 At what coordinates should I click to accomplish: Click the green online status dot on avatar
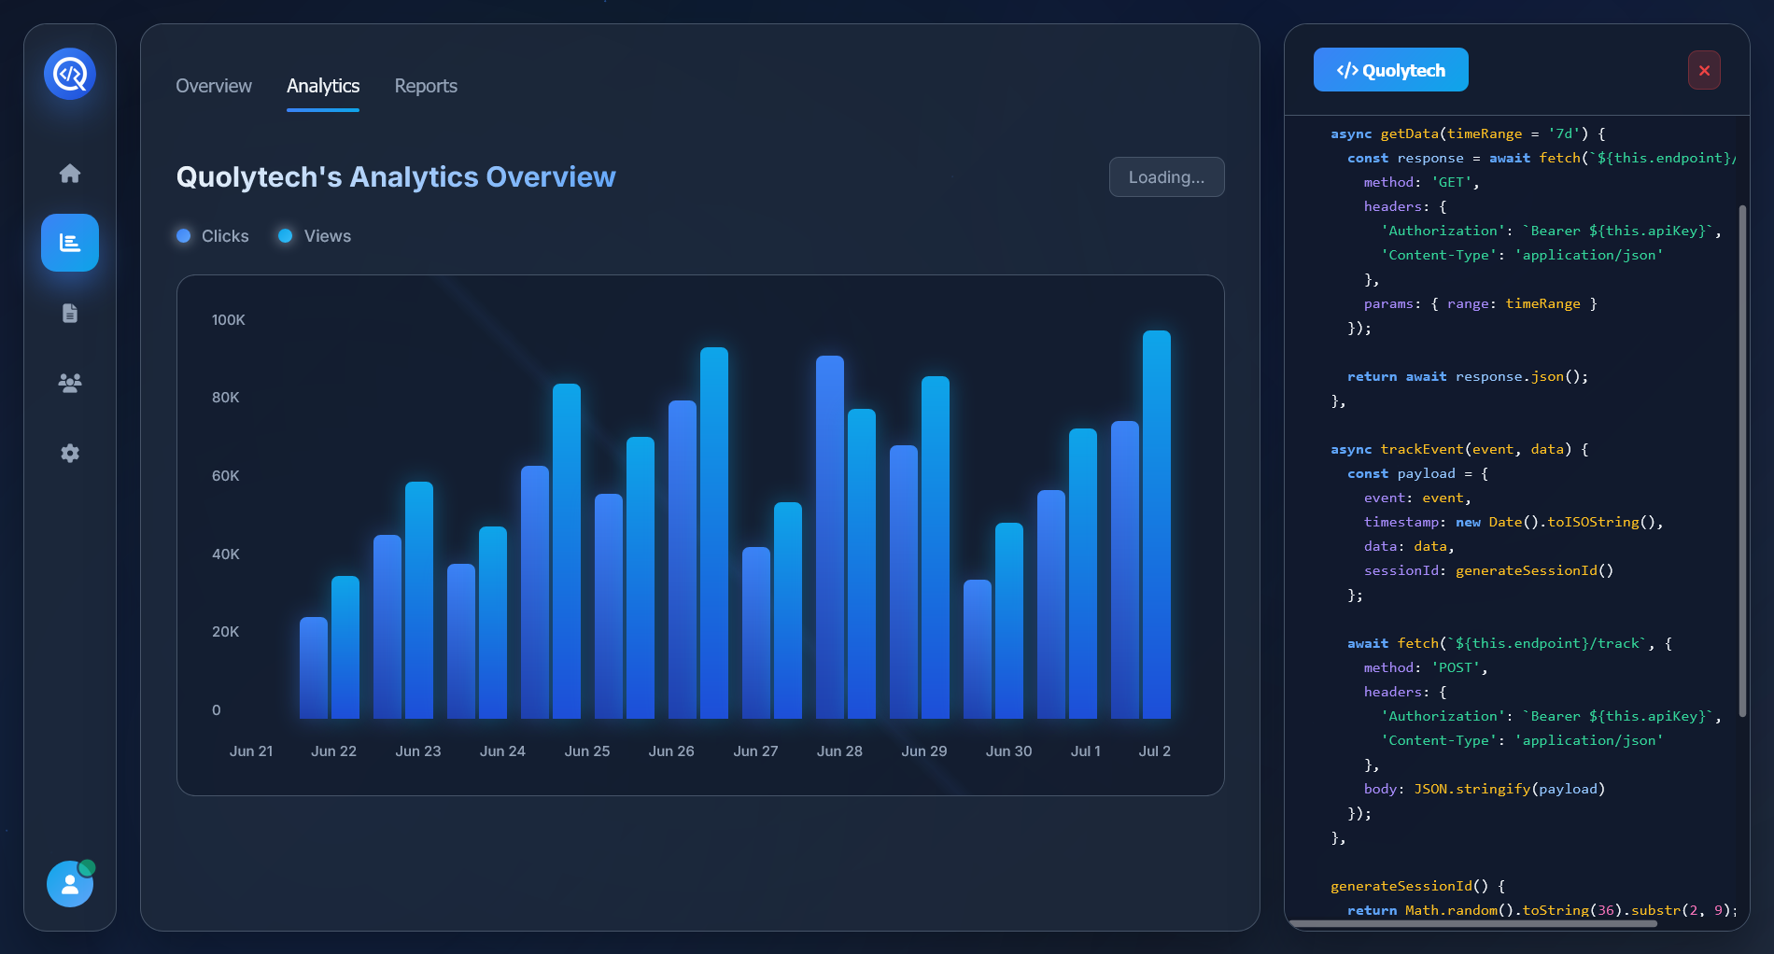click(x=87, y=867)
